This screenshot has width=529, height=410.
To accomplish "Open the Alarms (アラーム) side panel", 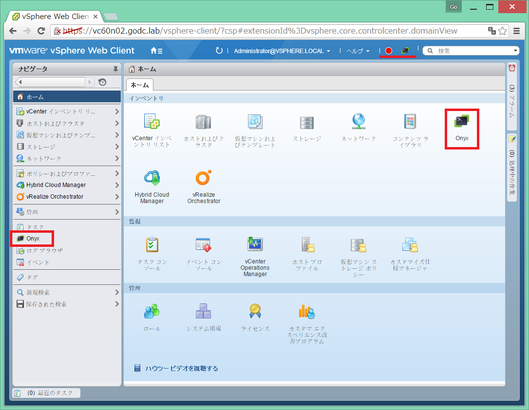I will pos(512,96).
